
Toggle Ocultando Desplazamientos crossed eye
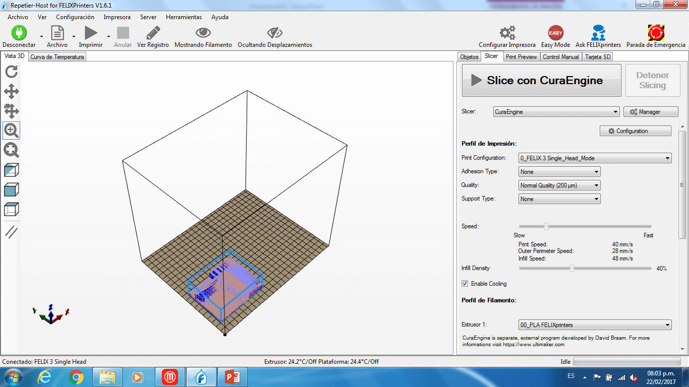click(x=275, y=33)
